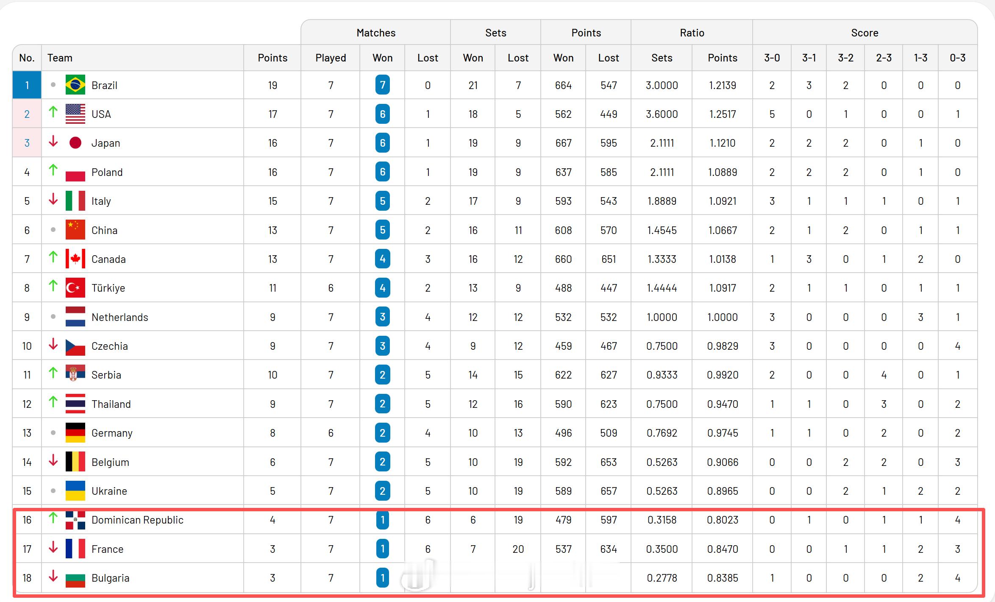Image resolution: width=995 pixels, height=602 pixels.
Task: Click Serbia's points lost value 627
Action: click(x=609, y=375)
